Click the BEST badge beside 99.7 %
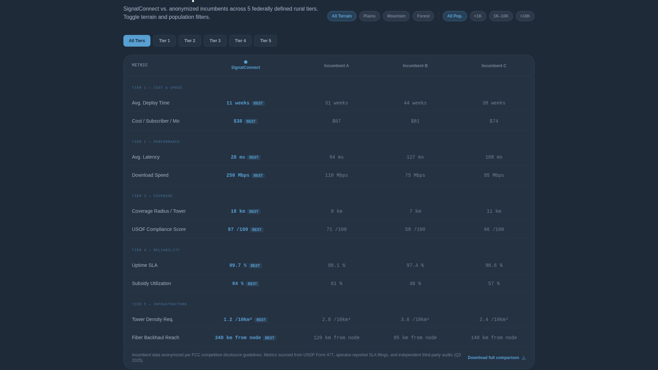Viewport: 658px width, 370px height. point(255,266)
